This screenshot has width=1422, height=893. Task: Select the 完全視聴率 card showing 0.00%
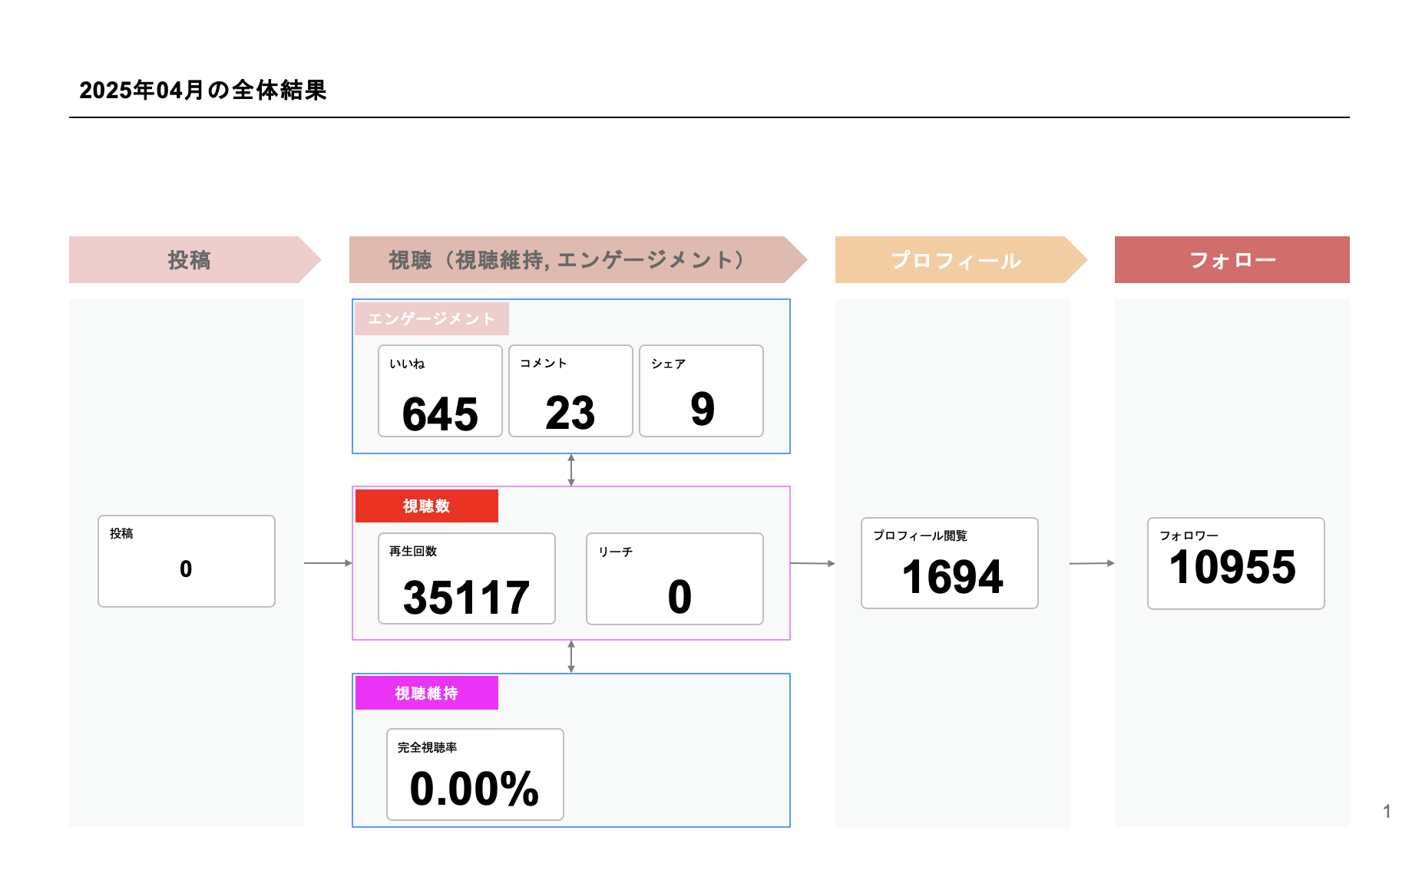tap(475, 774)
